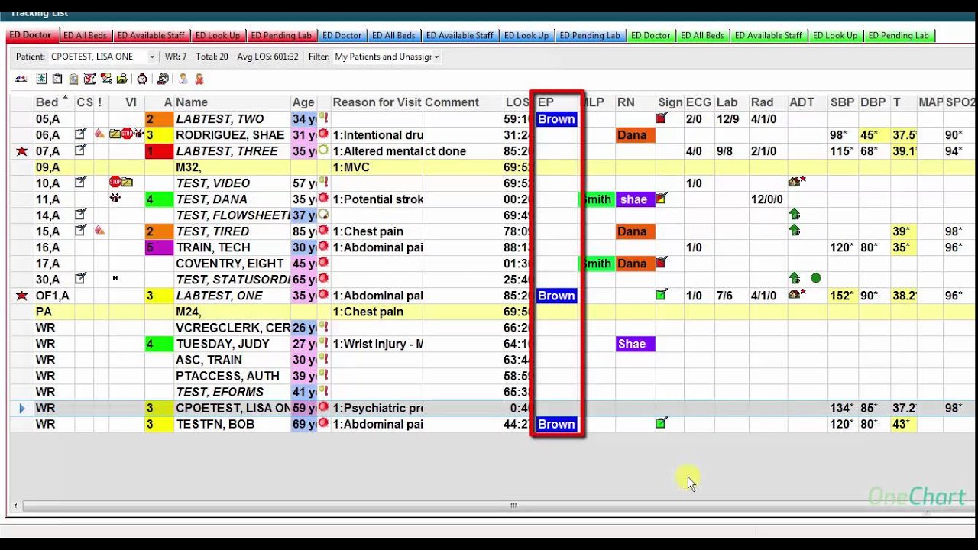This screenshot has height=550, width=978.
Task: Click the yellow Sign icon in TEST, DANA row
Action: point(662,199)
